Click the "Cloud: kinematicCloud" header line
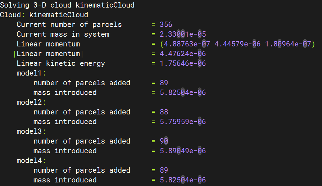322x186 pixels. click(44, 15)
